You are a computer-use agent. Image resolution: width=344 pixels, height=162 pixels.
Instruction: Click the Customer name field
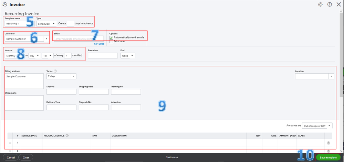[24, 39]
